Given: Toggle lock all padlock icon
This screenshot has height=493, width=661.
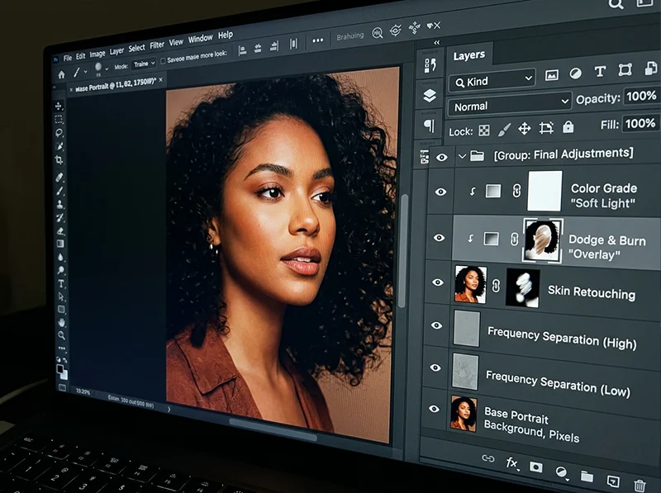Looking at the screenshot, I should point(568,126).
